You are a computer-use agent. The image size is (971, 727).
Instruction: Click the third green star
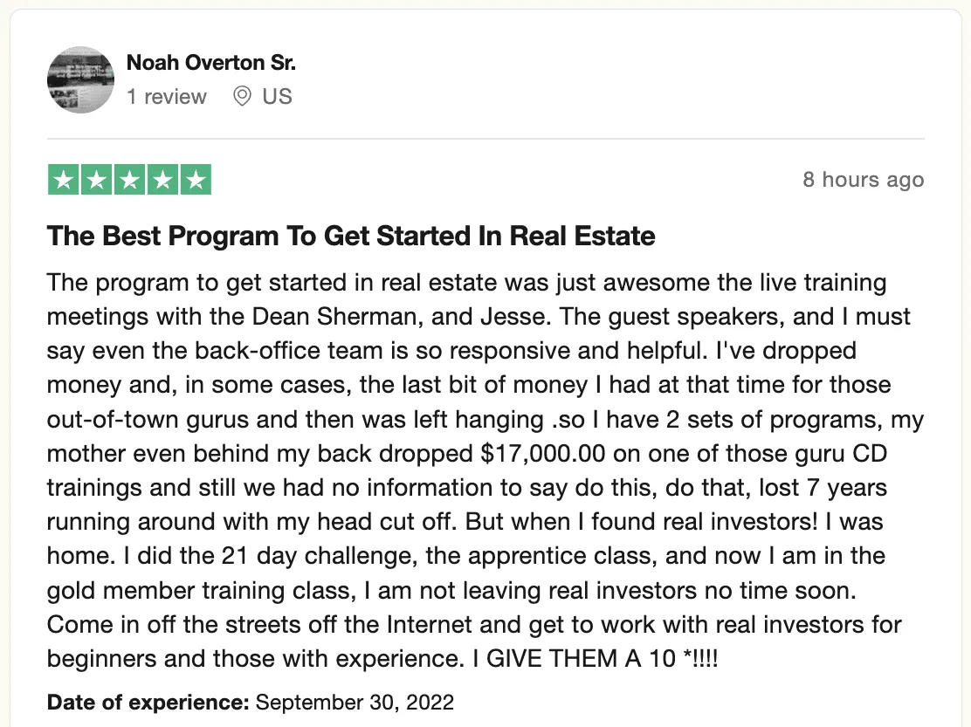129,180
